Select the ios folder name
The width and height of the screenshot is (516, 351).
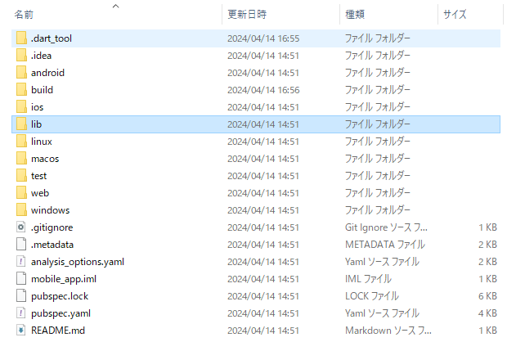pyautogui.click(x=37, y=107)
